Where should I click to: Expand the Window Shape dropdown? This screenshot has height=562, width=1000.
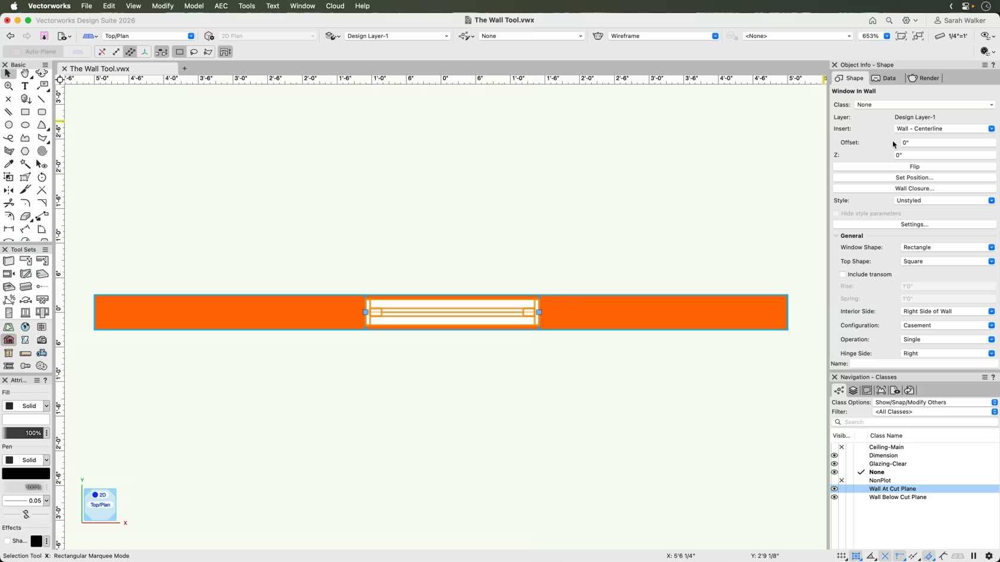pyautogui.click(x=946, y=247)
